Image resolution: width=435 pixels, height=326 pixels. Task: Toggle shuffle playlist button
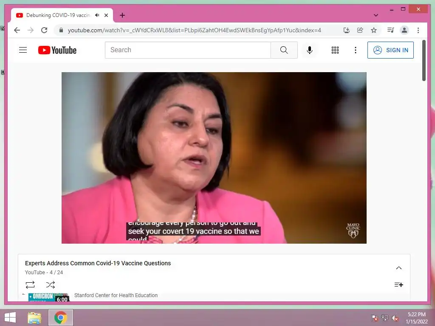pyautogui.click(x=51, y=285)
